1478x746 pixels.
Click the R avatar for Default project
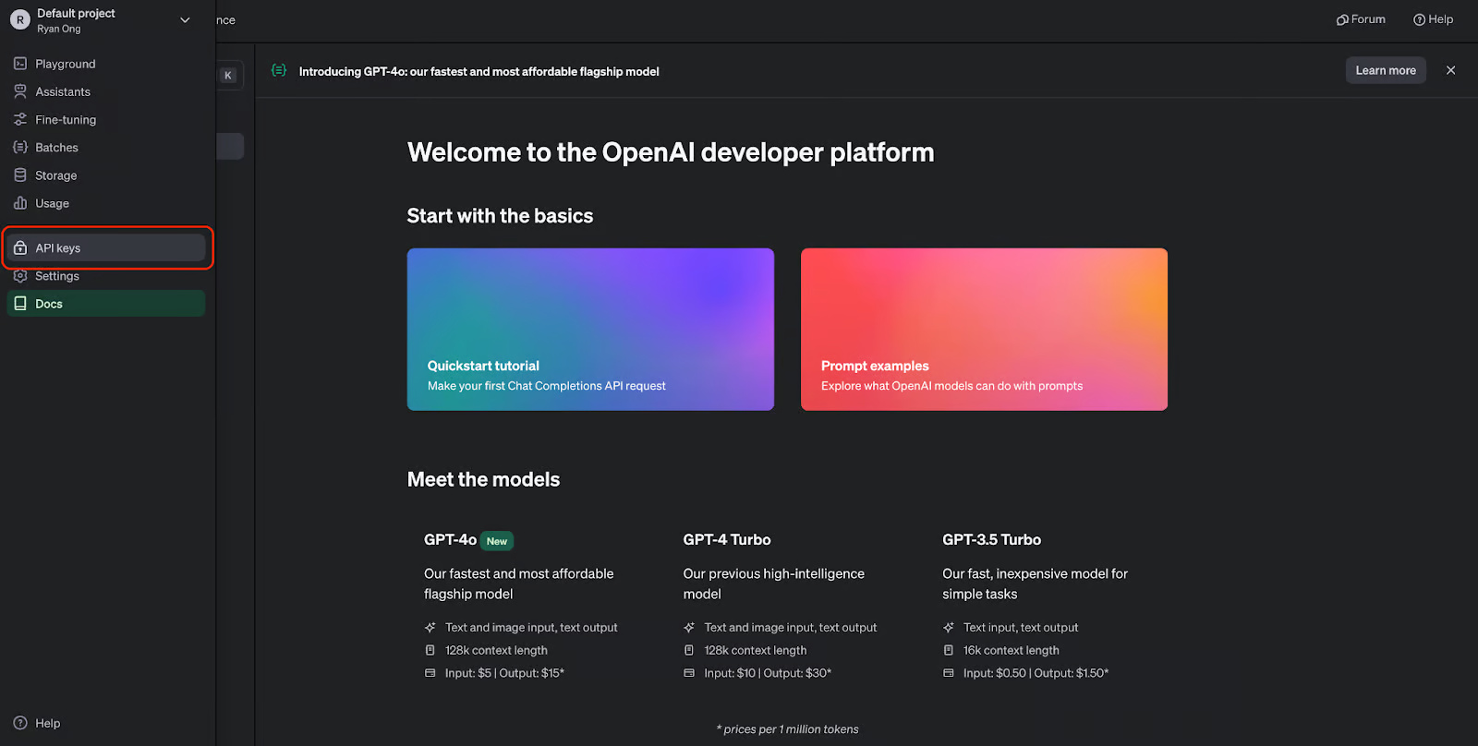click(x=19, y=19)
